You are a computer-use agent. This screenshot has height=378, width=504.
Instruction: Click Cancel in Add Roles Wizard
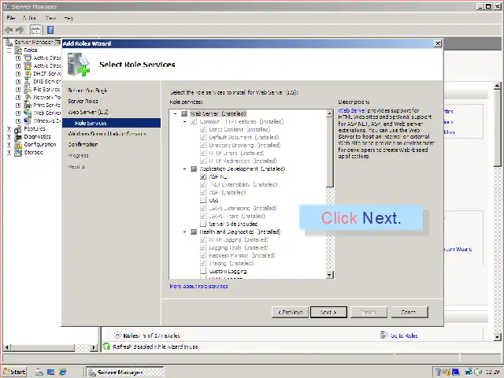click(409, 312)
